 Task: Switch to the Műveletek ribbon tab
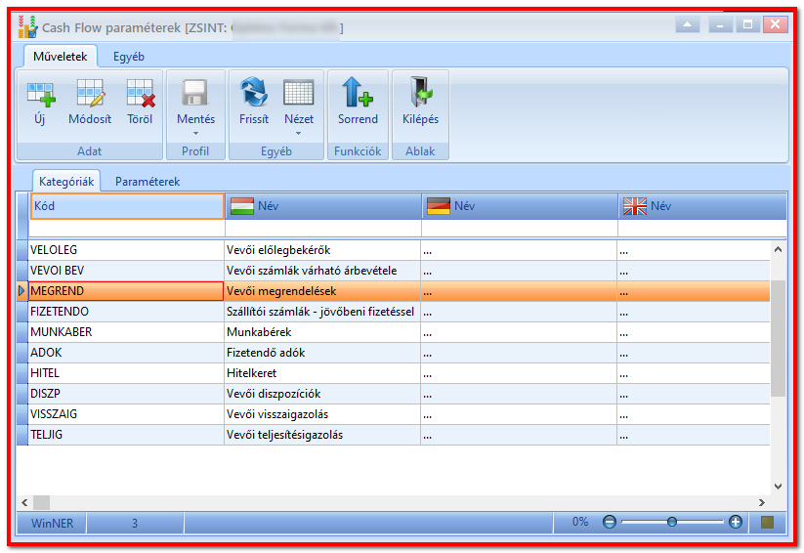pos(60,57)
